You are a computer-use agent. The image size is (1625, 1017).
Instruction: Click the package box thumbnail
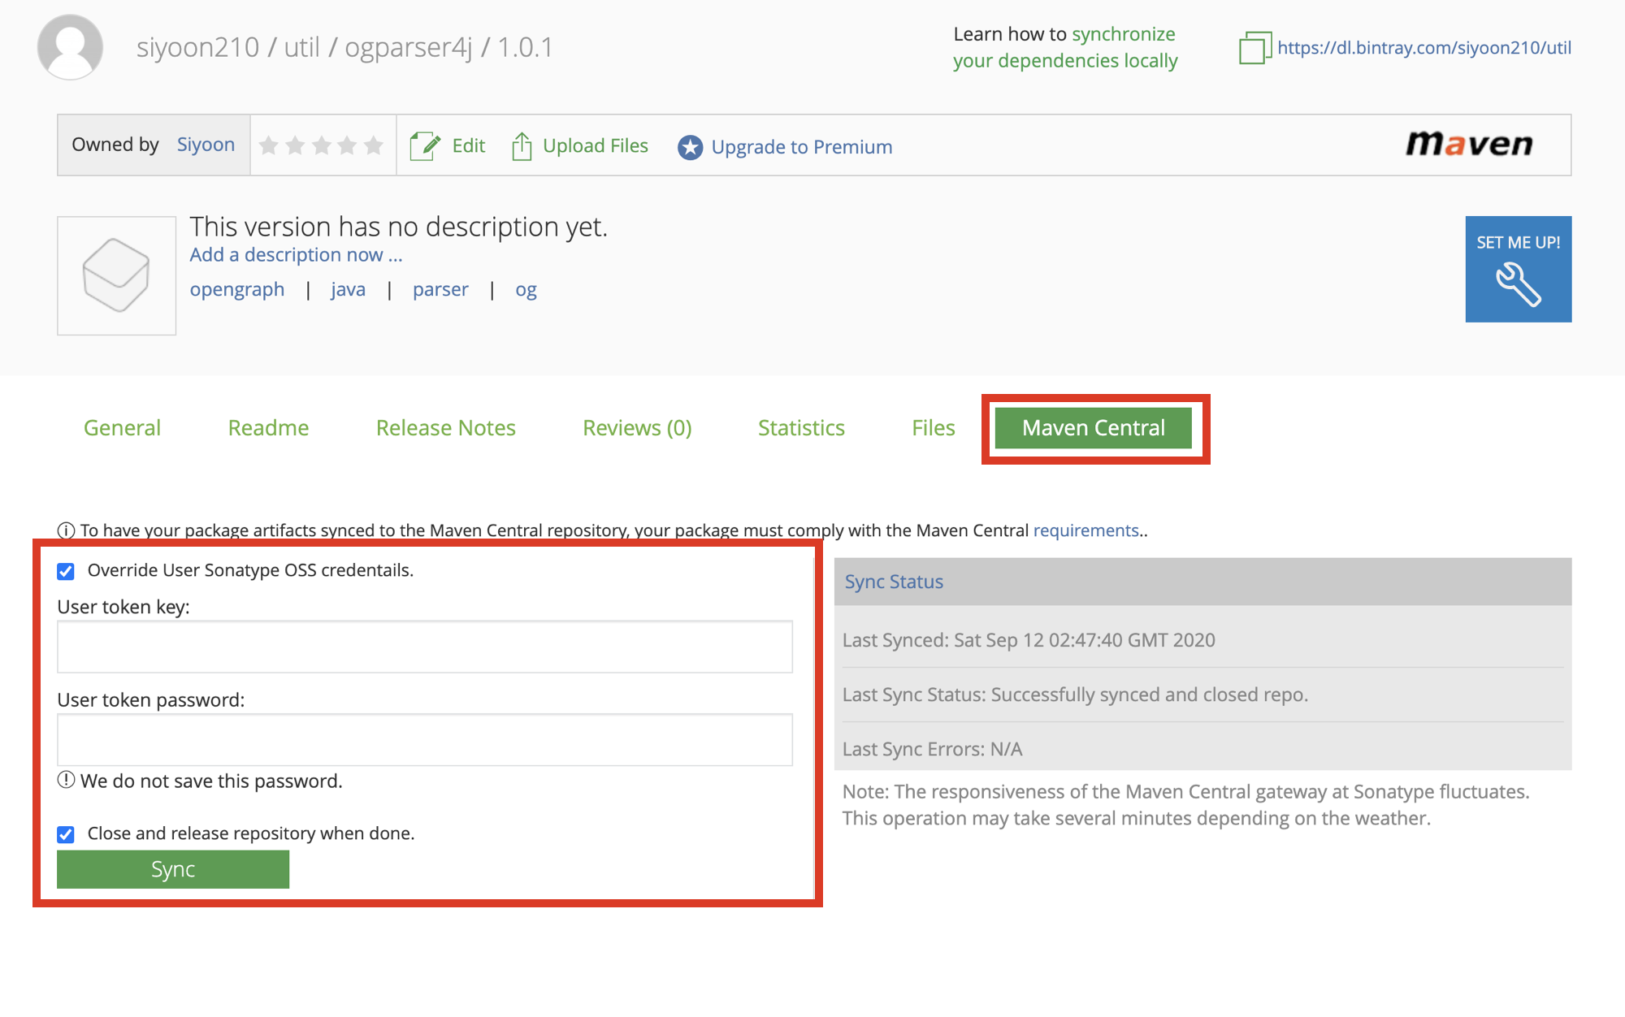116,275
